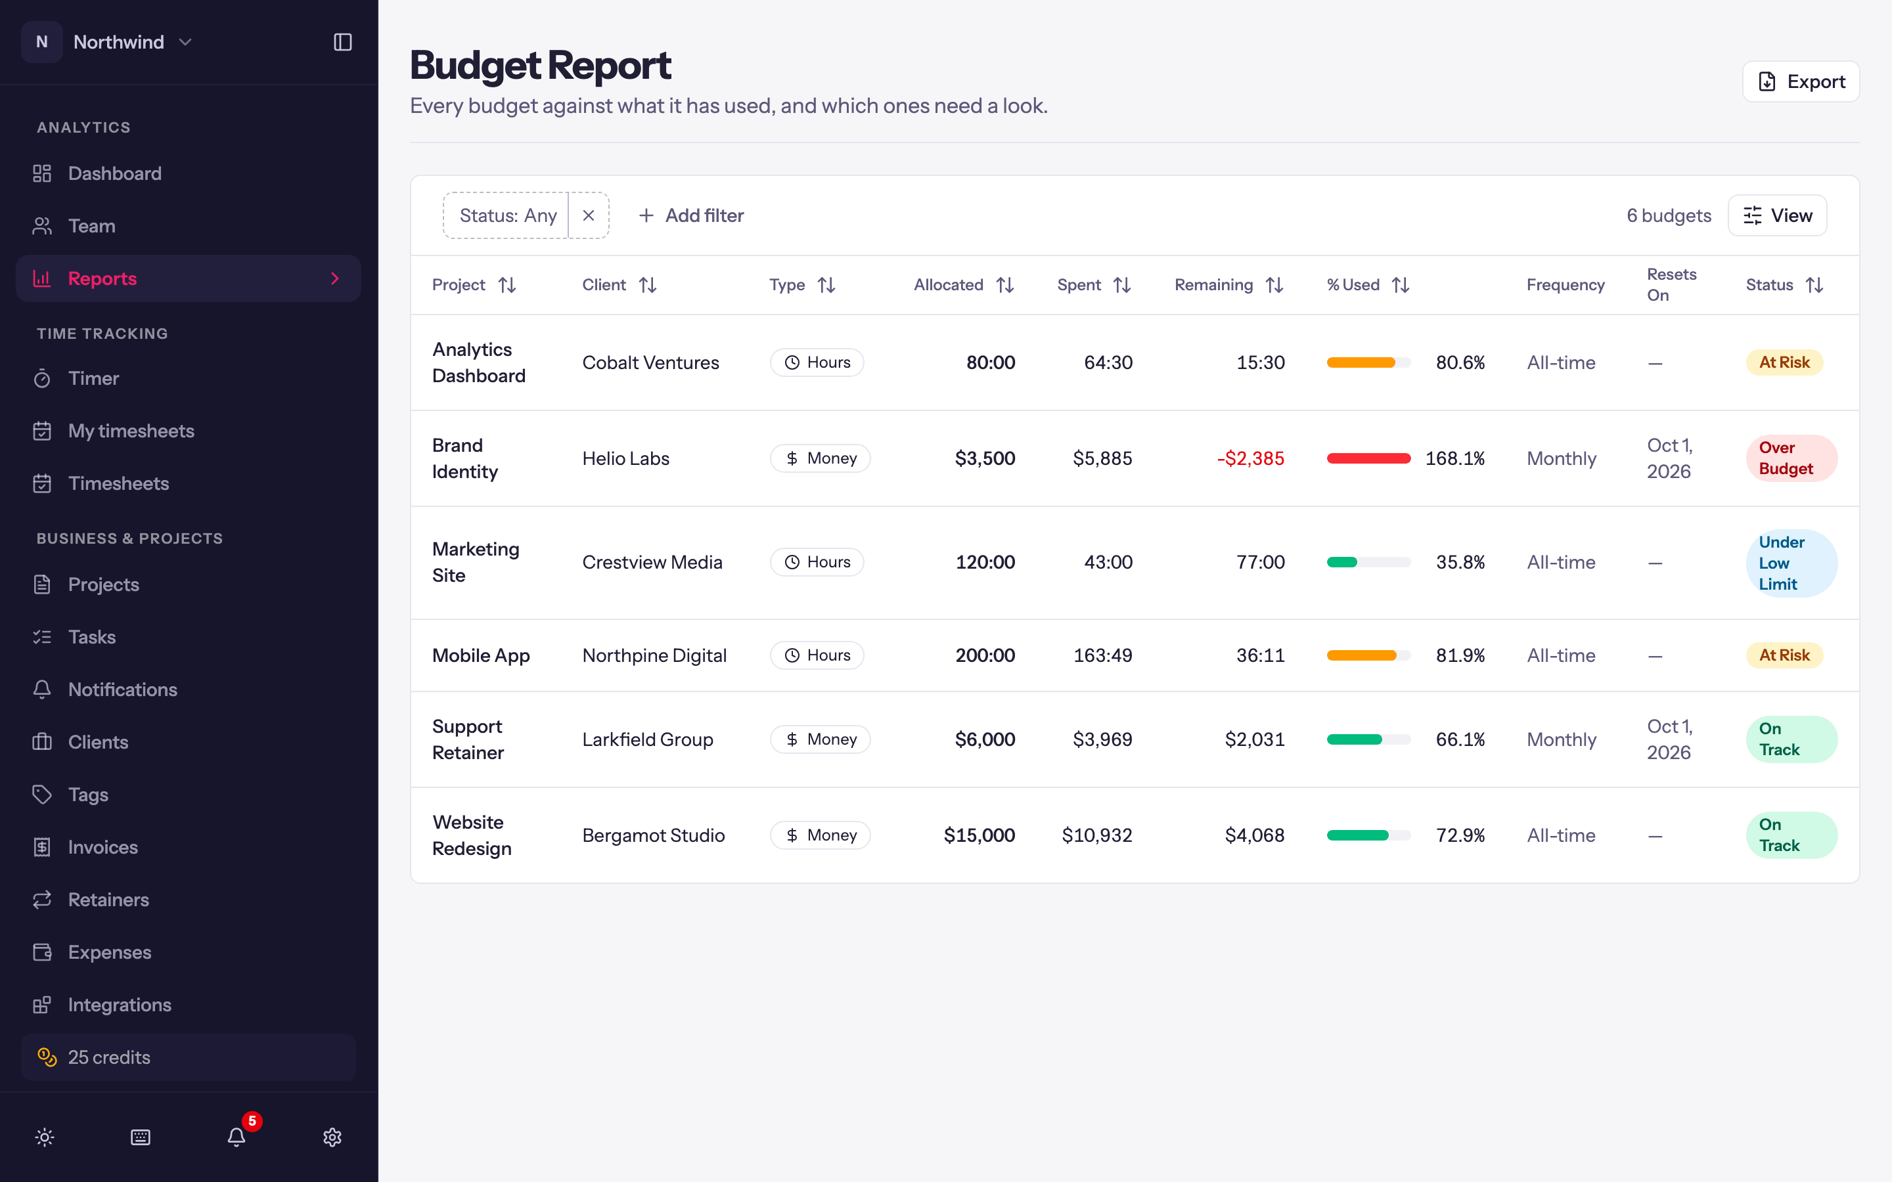Click the Expenses wallet icon
Image resolution: width=1892 pixels, height=1182 pixels.
(x=42, y=952)
